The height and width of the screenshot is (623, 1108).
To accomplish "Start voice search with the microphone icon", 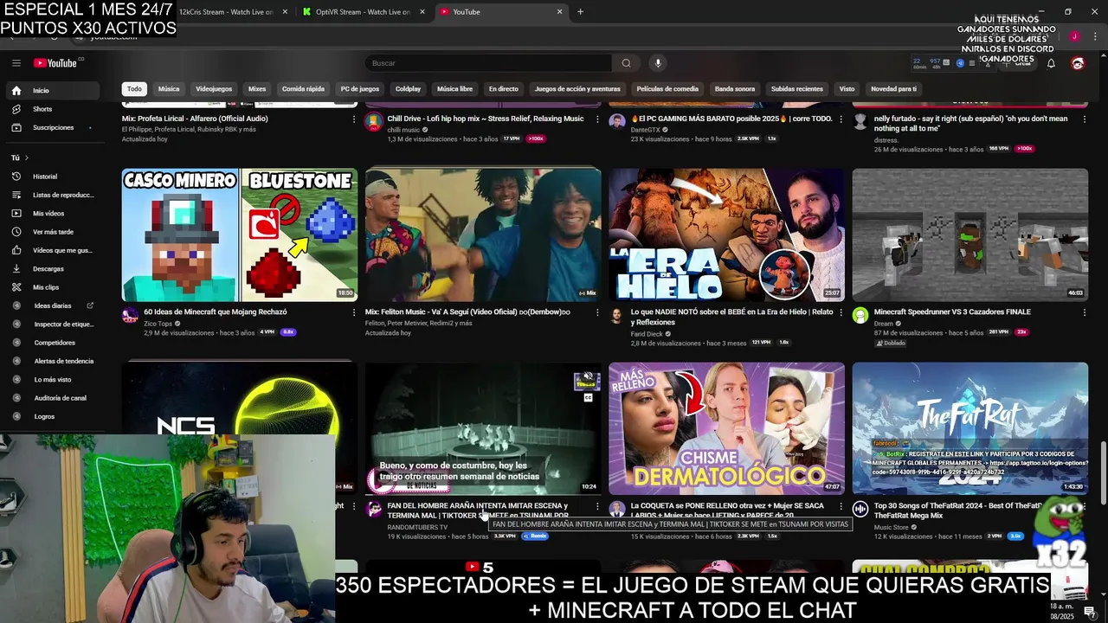I will [x=658, y=63].
